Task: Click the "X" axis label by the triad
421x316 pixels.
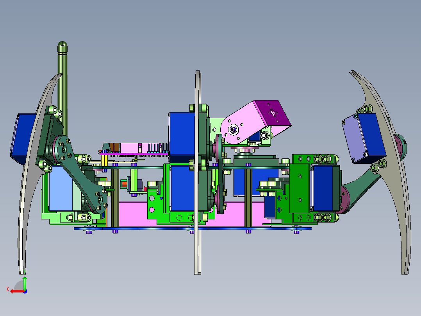Action: point(8,289)
